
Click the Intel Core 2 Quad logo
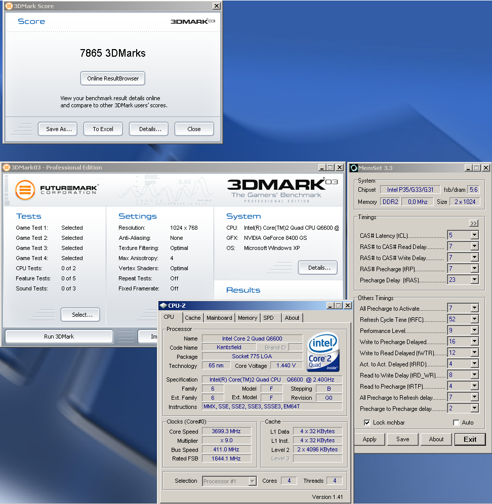[323, 352]
